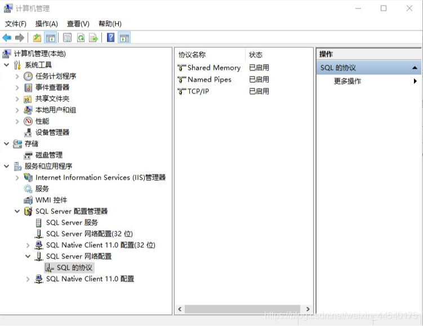Click the Local Users and Groups icon
423x326 pixels.
tap(28, 110)
